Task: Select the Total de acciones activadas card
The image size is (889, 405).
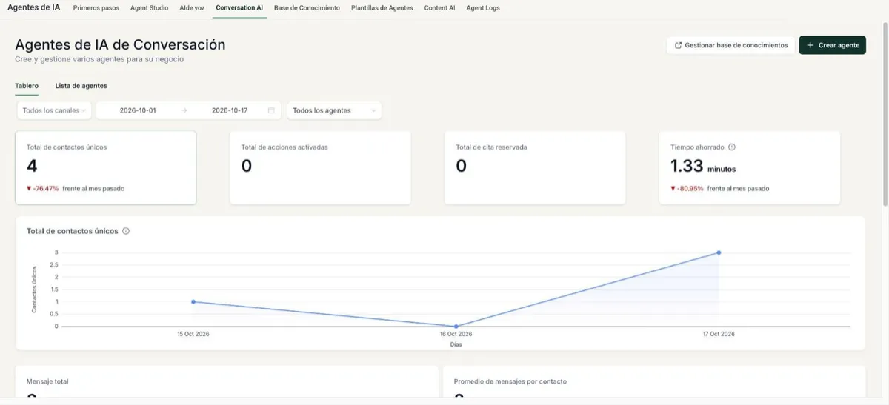Action: [x=320, y=167]
